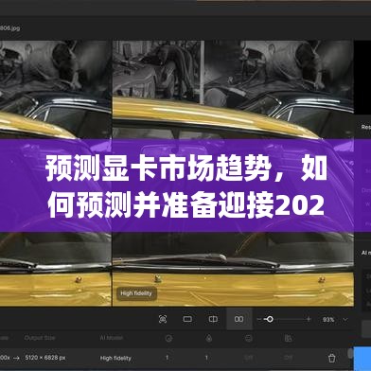Click the noise reduction column icon
The height and width of the screenshot is (371, 371).
[168, 339]
